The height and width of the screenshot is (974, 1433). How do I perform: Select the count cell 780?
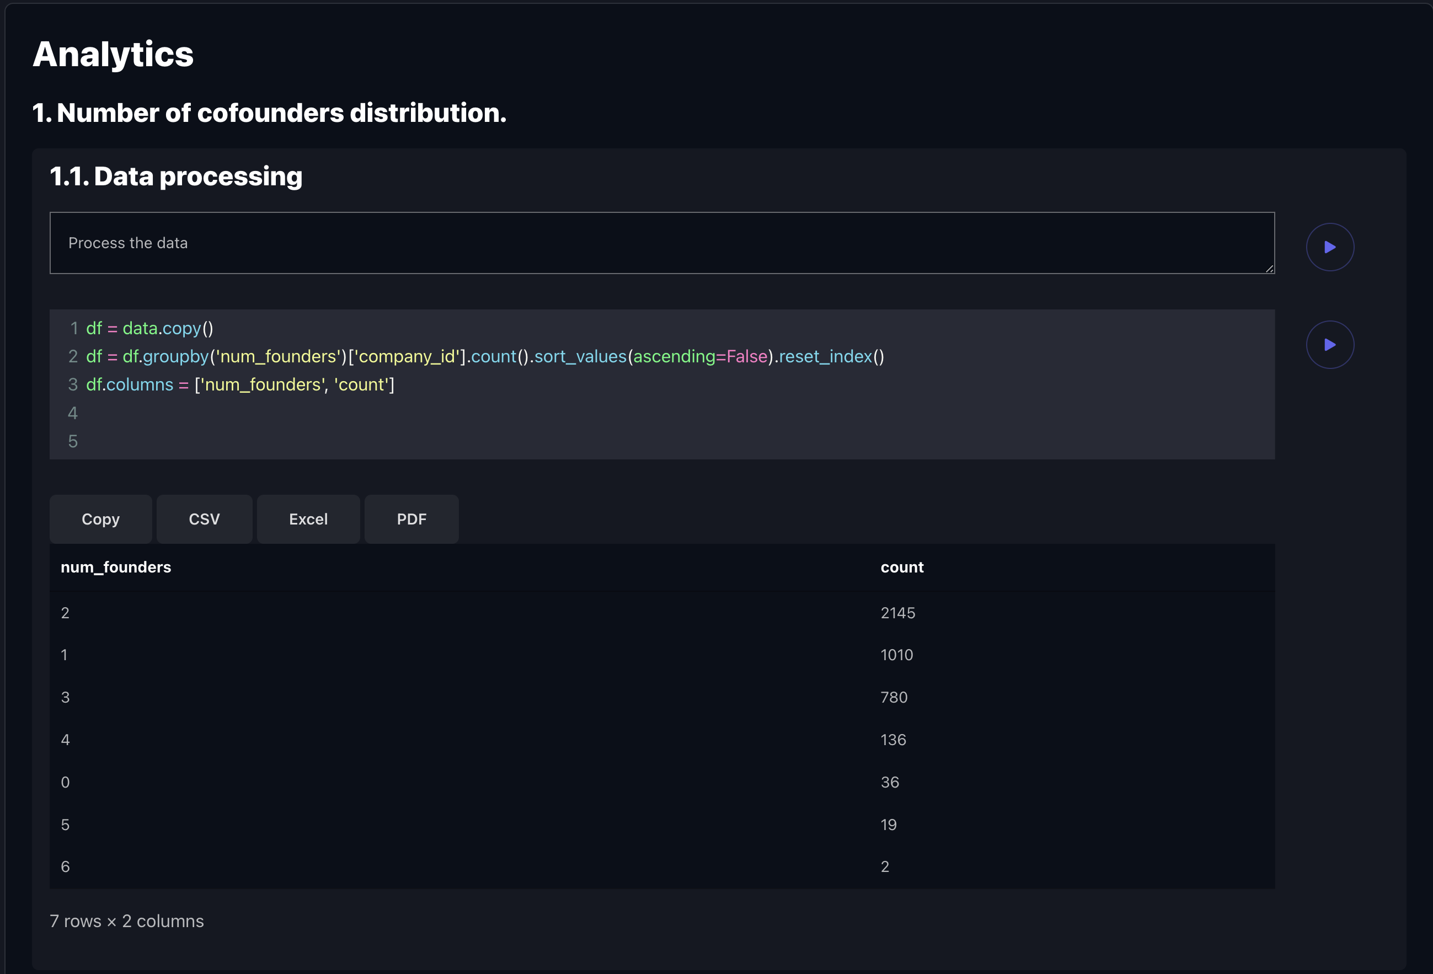click(894, 697)
